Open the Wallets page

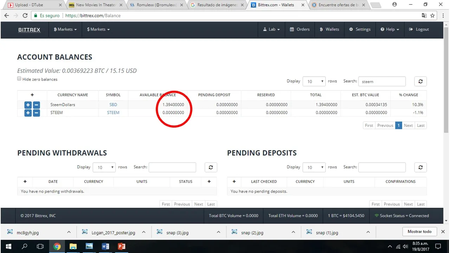(x=329, y=30)
